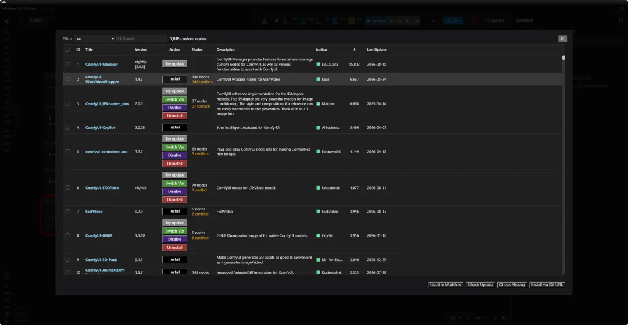Open the FastVideo title link
The image size is (628, 325).
click(x=94, y=211)
